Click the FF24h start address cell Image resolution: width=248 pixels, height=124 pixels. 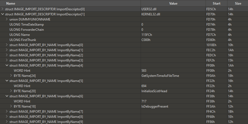(x=216, y=91)
